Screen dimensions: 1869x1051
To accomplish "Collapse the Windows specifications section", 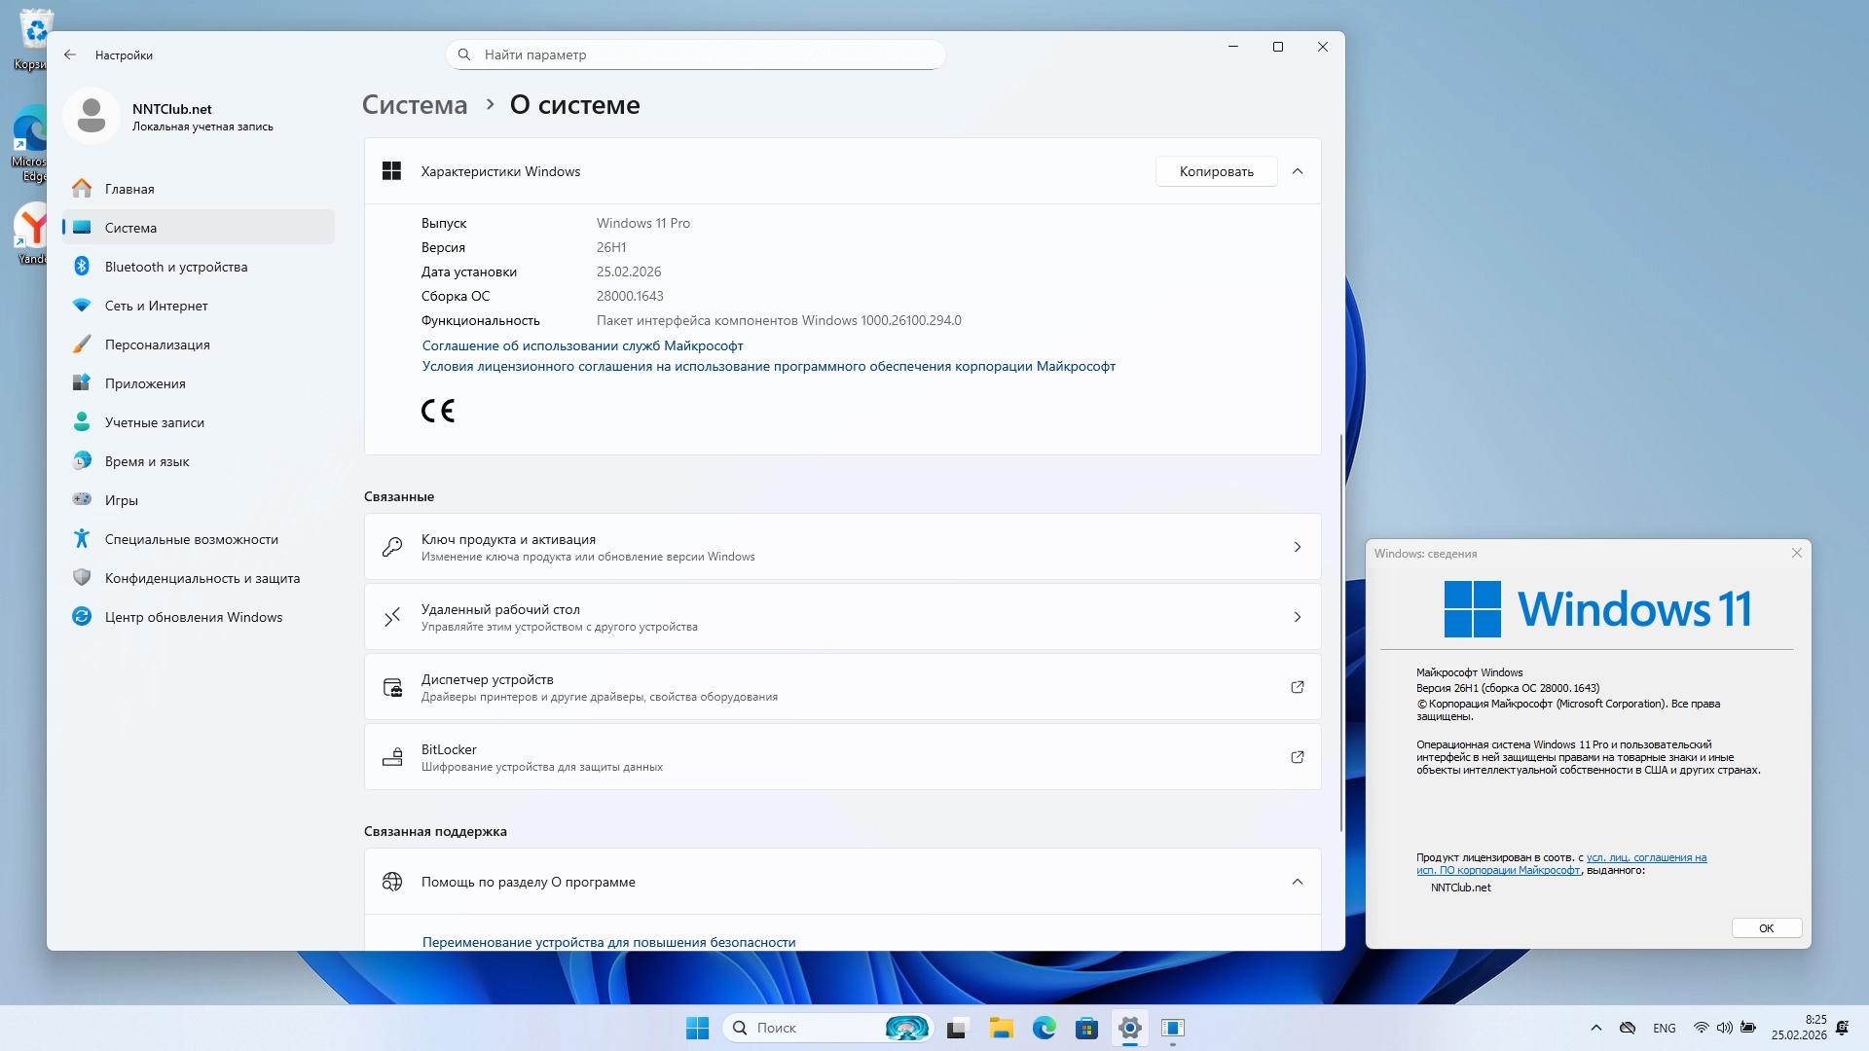I will 1297,171.
